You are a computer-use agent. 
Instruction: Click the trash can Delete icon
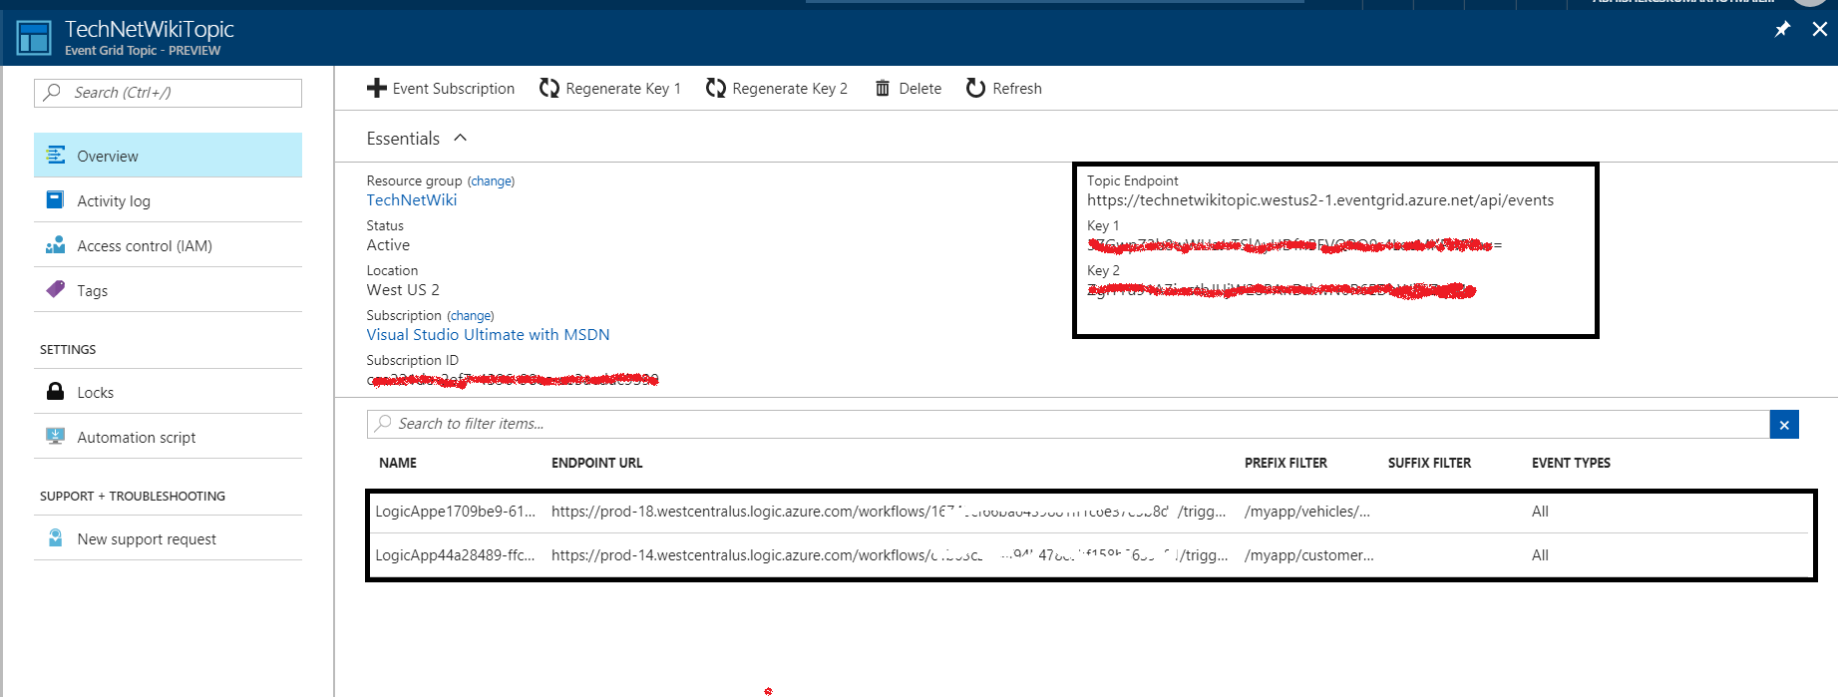(x=883, y=89)
